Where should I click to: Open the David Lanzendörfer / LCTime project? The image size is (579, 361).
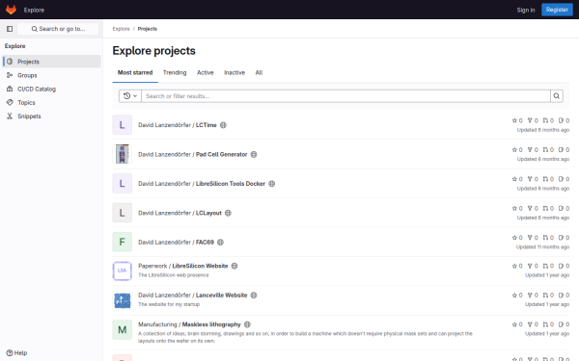point(178,125)
